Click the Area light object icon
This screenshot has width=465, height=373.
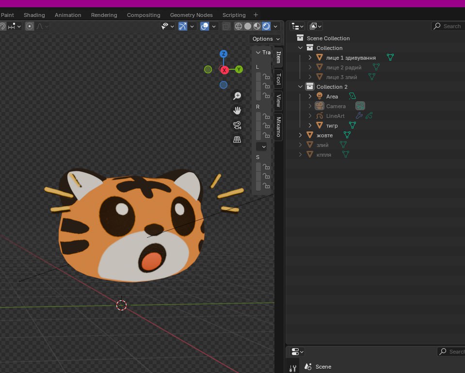coord(320,96)
